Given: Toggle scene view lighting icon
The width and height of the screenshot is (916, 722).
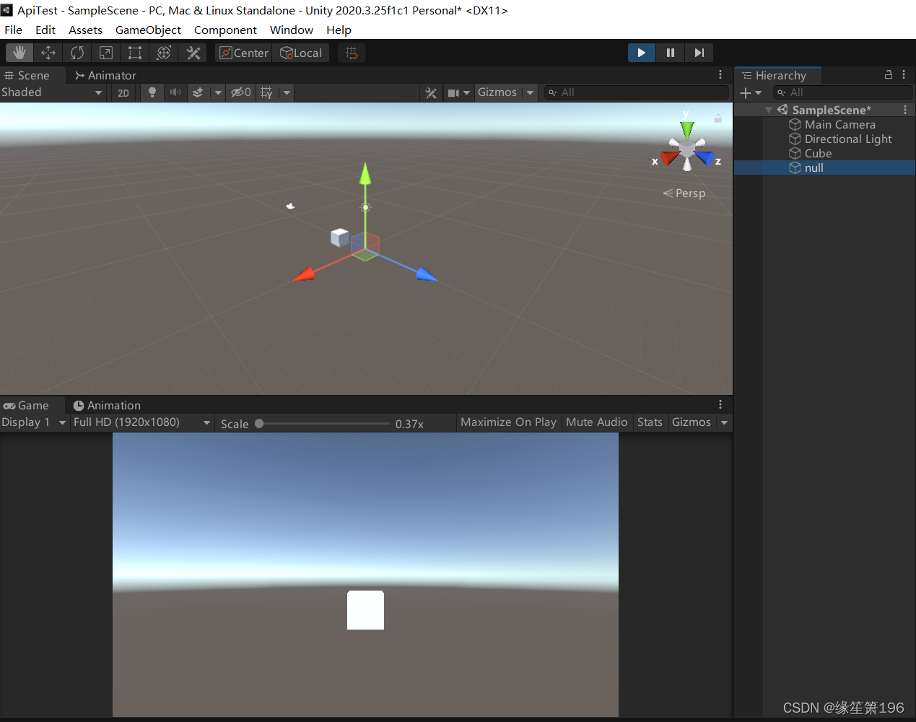Looking at the screenshot, I should click(152, 92).
